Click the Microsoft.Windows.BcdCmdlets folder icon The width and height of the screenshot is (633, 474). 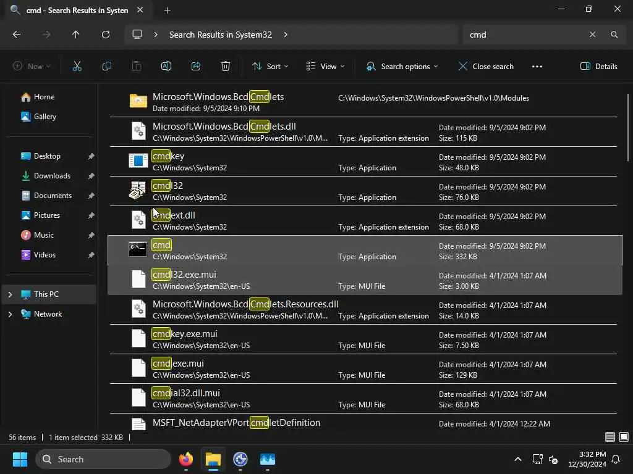138,101
